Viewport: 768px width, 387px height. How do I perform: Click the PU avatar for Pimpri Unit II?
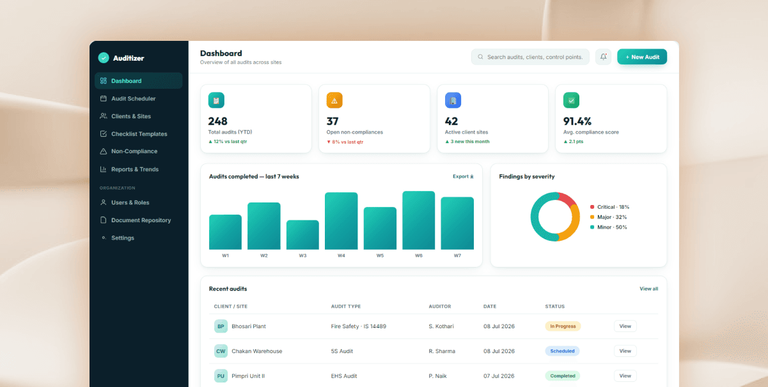221,376
